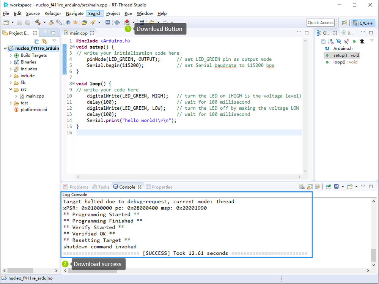This screenshot has width=379, height=284.
Task: Toggle Hide Non-Public Members green dot
Action: click(354, 41)
